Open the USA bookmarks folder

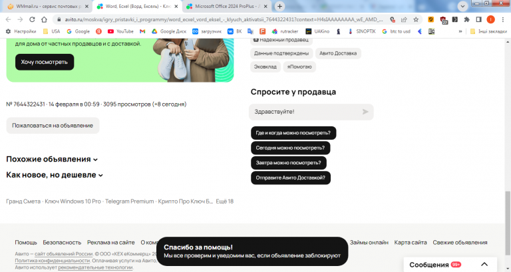(x=52, y=31)
